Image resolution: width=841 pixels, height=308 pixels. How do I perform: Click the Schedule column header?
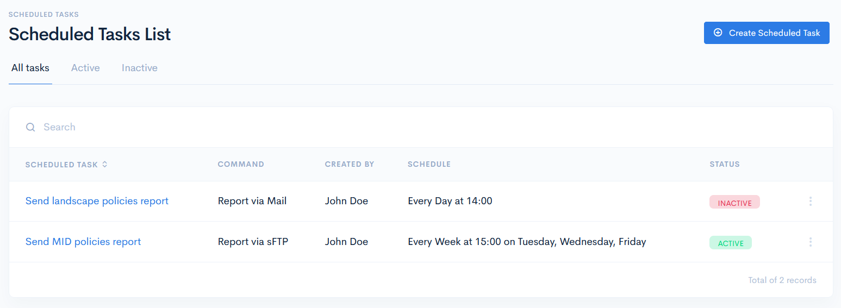tap(429, 164)
